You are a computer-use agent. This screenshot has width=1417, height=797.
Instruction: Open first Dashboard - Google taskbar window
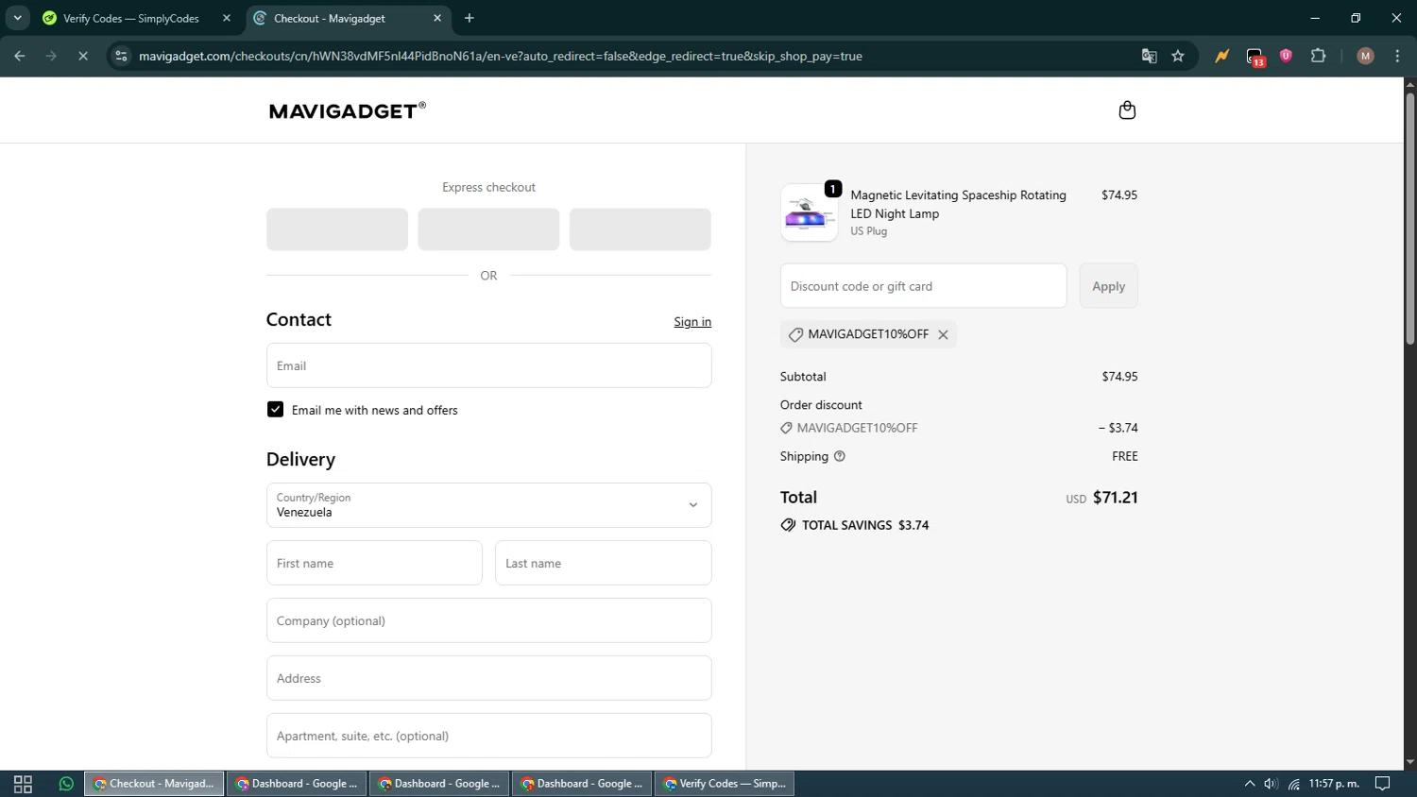(x=297, y=784)
